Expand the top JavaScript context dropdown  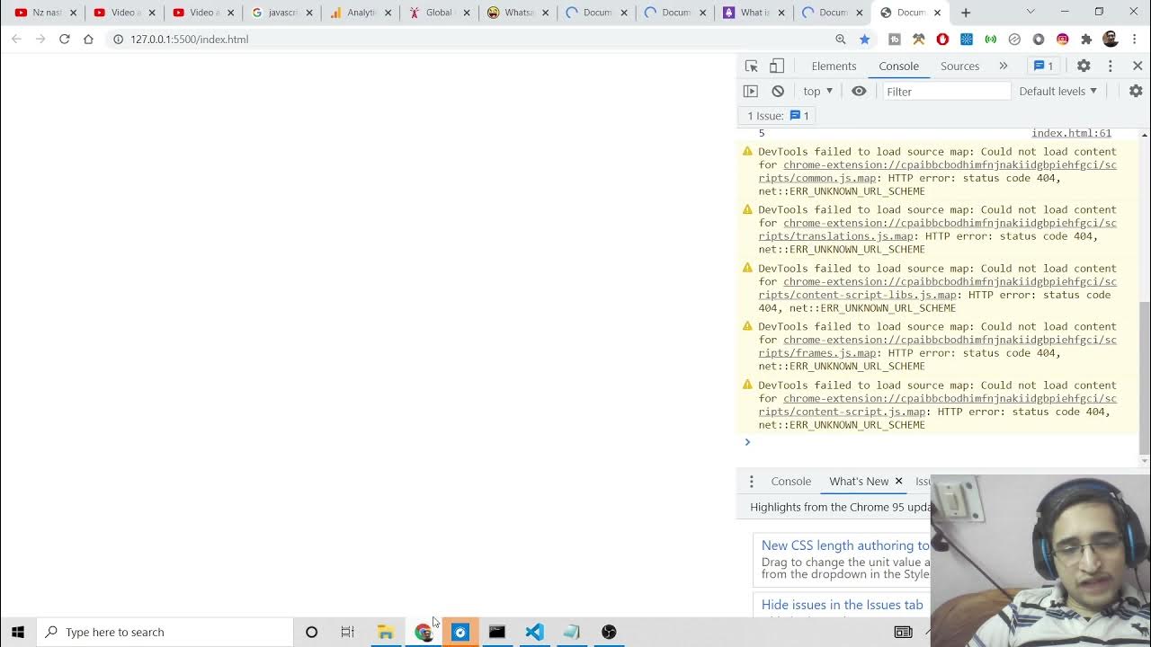coord(817,91)
